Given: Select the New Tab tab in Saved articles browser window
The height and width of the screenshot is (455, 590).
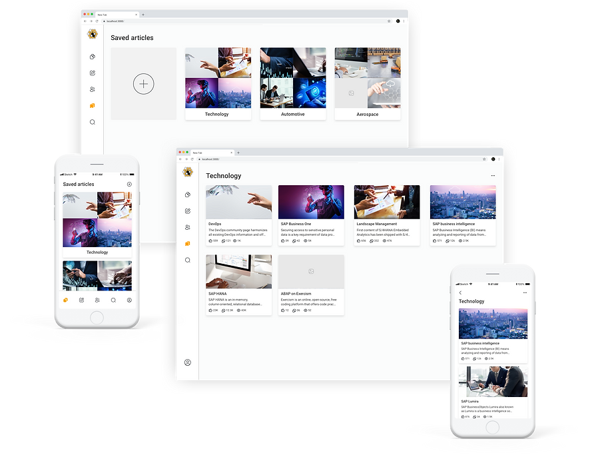Looking at the screenshot, I should pyautogui.click(x=117, y=15).
